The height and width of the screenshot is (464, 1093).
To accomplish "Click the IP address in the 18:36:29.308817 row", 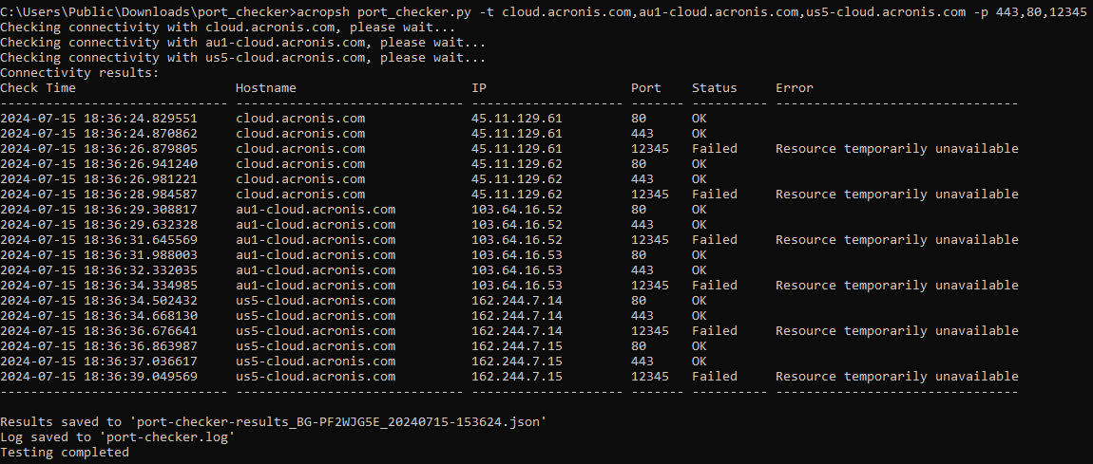I will [x=517, y=210].
